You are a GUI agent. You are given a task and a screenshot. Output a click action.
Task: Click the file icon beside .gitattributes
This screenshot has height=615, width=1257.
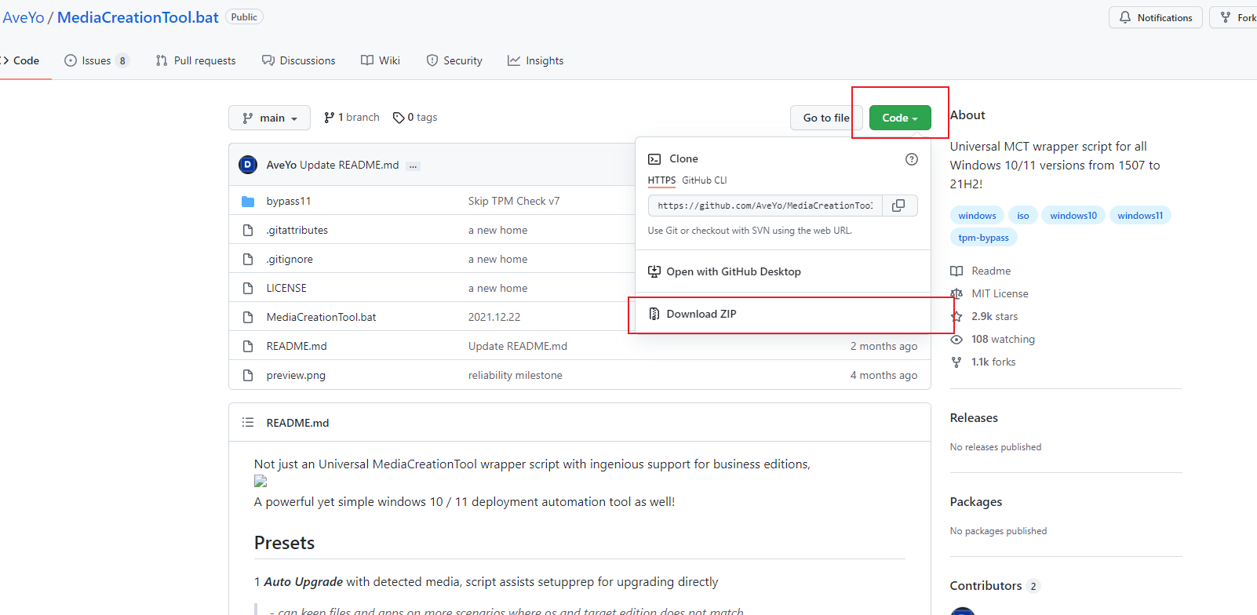248,231
